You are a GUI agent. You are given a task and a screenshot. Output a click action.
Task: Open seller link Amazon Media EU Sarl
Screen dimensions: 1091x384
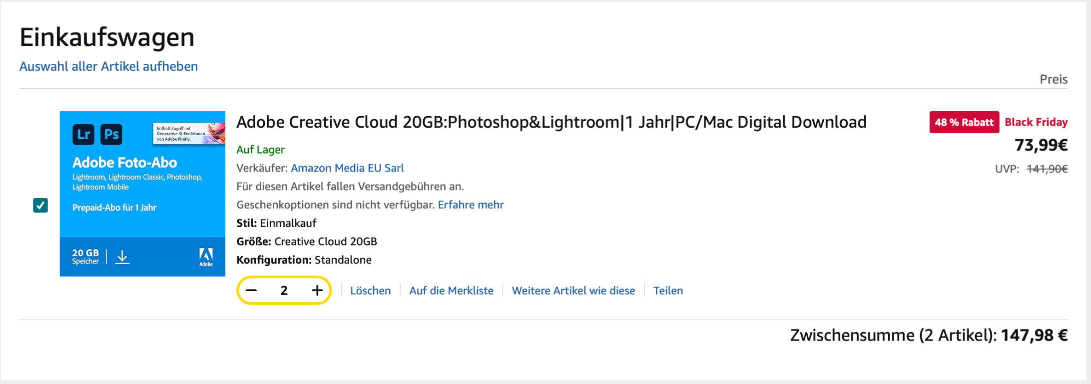(x=347, y=168)
